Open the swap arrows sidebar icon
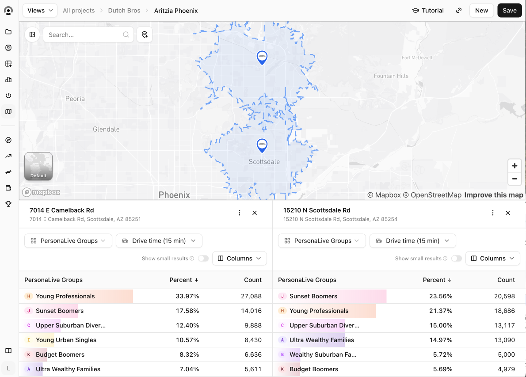The width and height of the screenshot is (526, 377). [x=8, y=172]
